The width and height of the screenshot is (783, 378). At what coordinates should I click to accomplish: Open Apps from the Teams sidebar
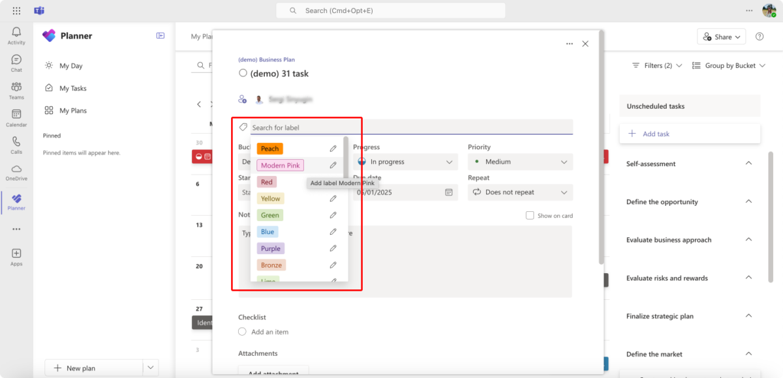point(16,254)
